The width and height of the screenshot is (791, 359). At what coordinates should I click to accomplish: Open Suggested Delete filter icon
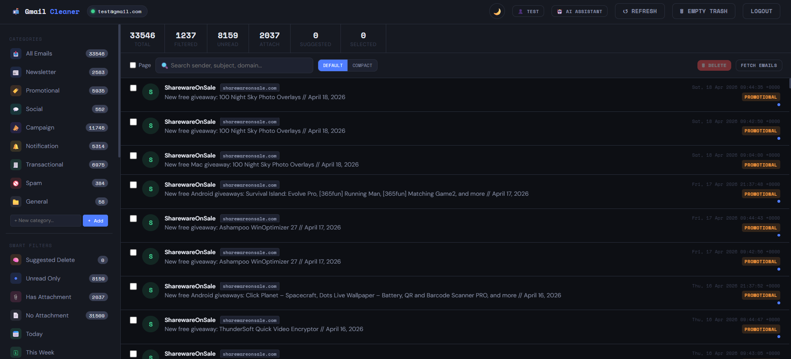(16, 260)
